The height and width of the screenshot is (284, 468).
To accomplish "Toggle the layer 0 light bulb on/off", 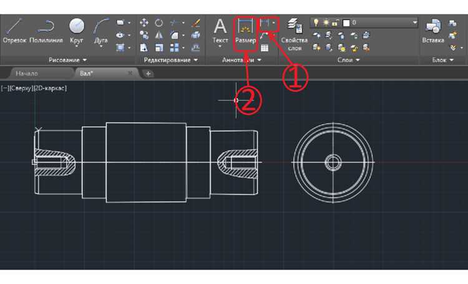I will 316,22.
